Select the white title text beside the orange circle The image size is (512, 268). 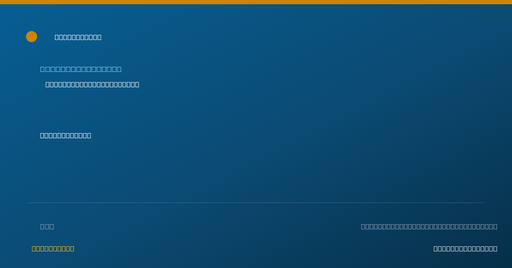click(78, 37)
